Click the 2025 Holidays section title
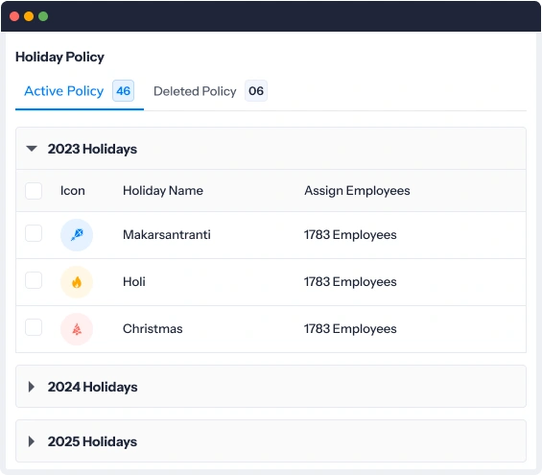 tap(92, 441)
